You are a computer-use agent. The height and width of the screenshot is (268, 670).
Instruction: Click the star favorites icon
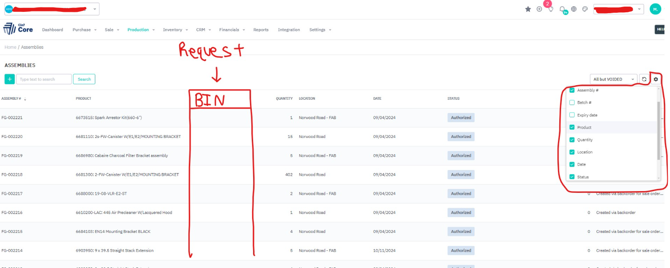click(528, 9)
